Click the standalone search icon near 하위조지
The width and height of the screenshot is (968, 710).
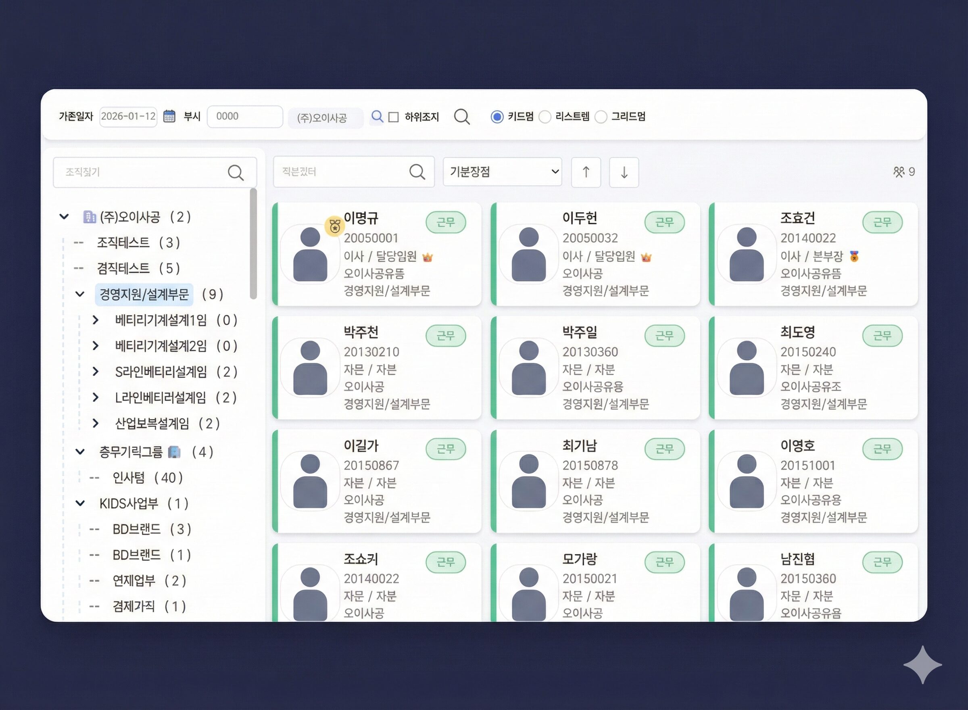pos(463,117)
